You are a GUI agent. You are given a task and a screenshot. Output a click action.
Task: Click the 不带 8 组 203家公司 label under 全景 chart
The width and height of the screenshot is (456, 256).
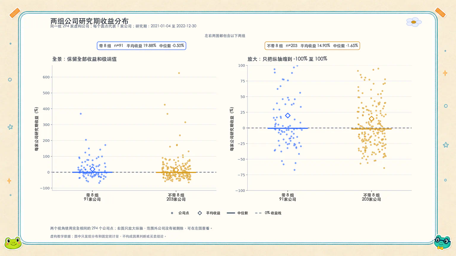pos(176,197)
